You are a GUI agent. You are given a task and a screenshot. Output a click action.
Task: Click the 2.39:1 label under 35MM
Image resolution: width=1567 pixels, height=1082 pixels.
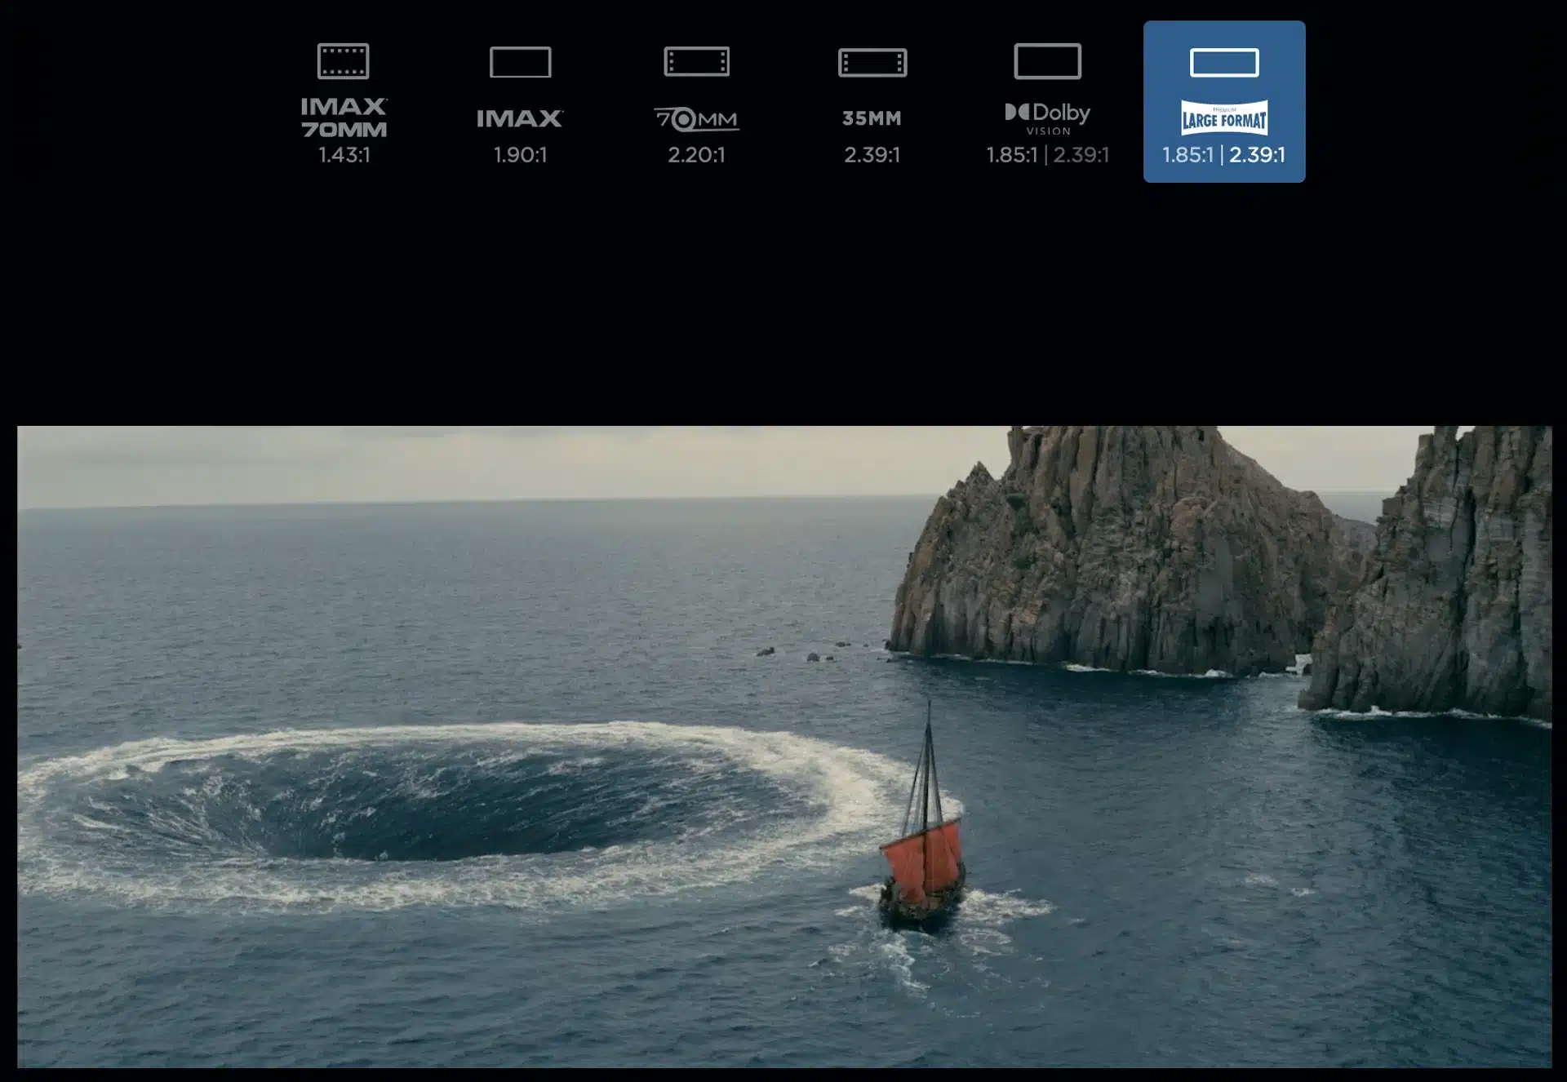point(872,155)
